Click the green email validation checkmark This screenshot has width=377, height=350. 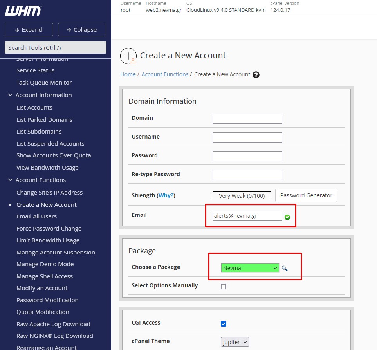point(287,217)
